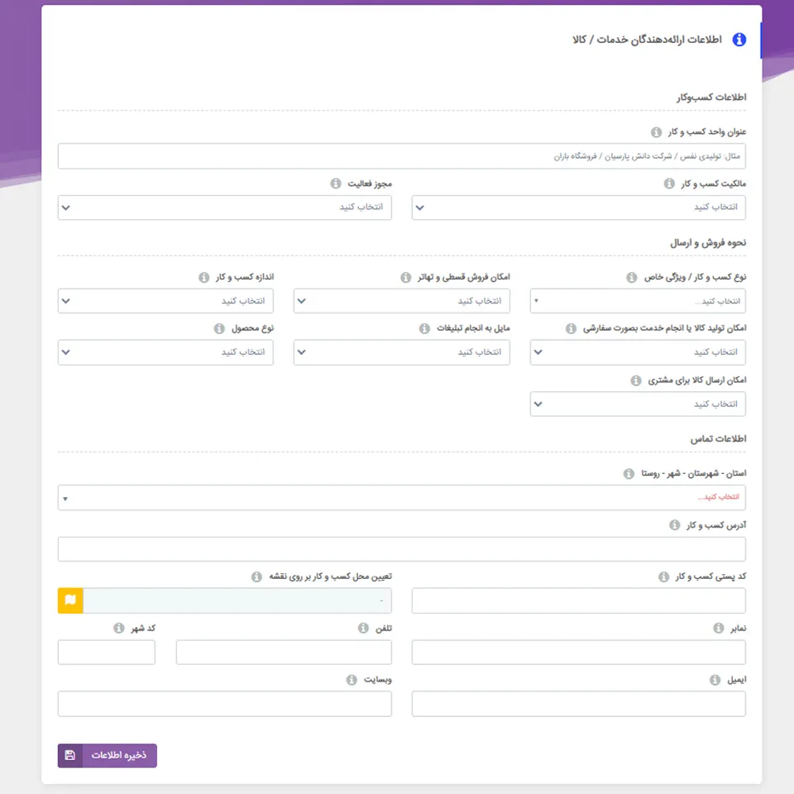Click info icon beside وبسایت

coord(352,680)
